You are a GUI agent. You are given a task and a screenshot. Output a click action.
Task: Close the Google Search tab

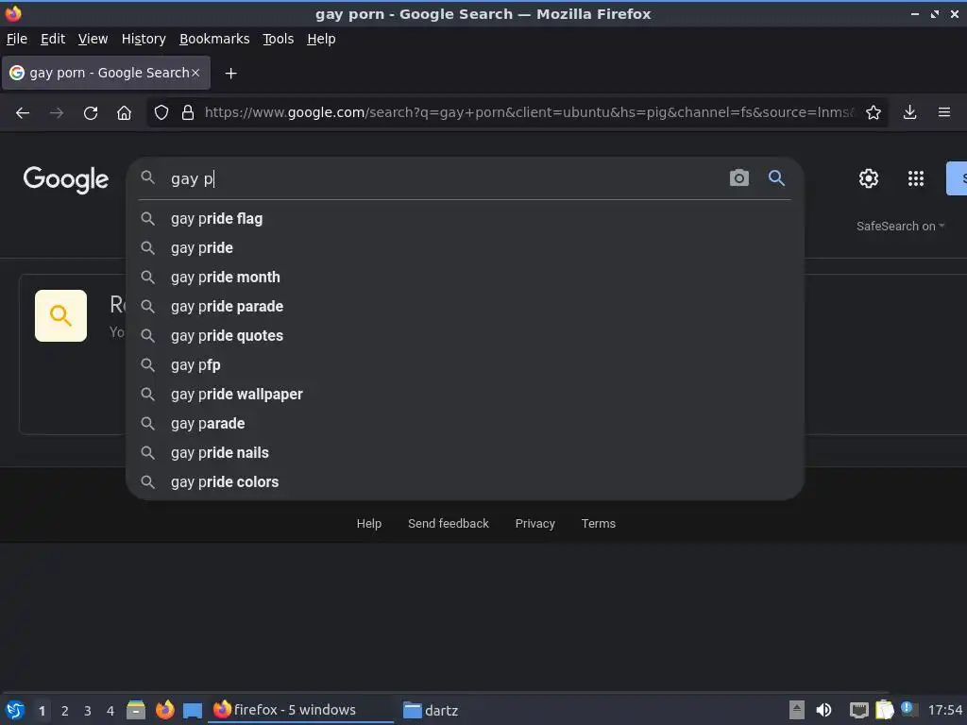pos(195,73)
